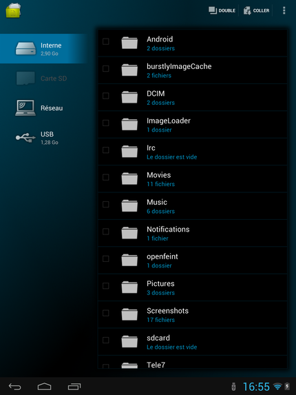Click the '17 fichiers' label under Screenshots

(x=160, y=320)
